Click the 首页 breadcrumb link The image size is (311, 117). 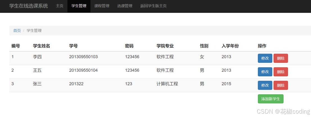click(17, 31)
